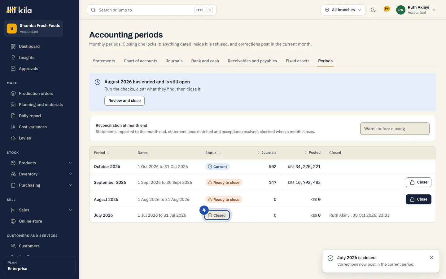Close the August 2026 period
Image resolution: width=446 pixels, height=279 pixels.
418,199
